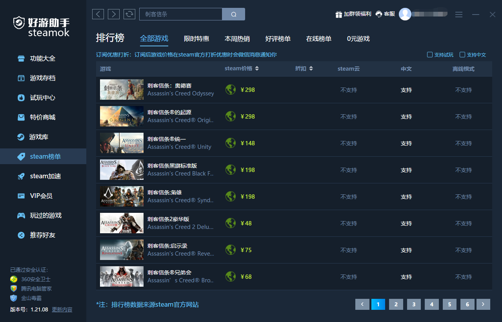
Task: Open the Assassin's Creed II cover thumbnail
Action: coord(122,223)
